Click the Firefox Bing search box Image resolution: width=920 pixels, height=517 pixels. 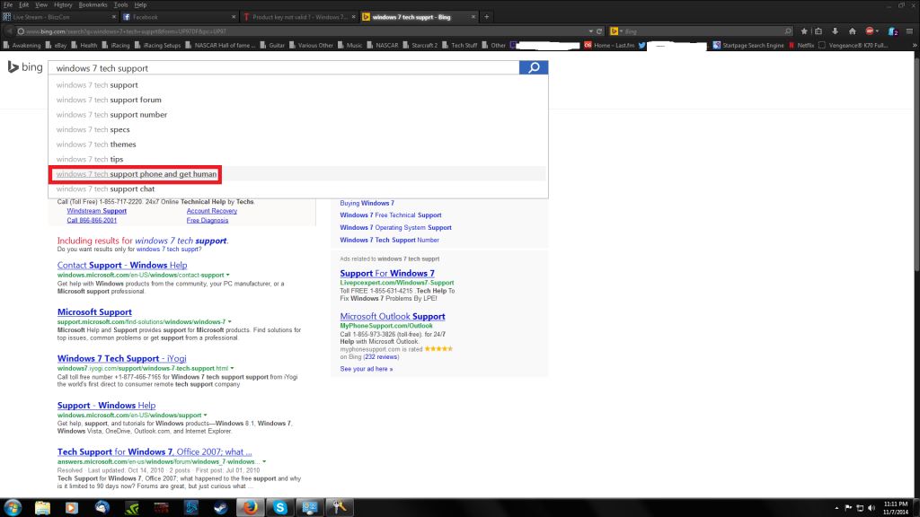pos(701,31)
